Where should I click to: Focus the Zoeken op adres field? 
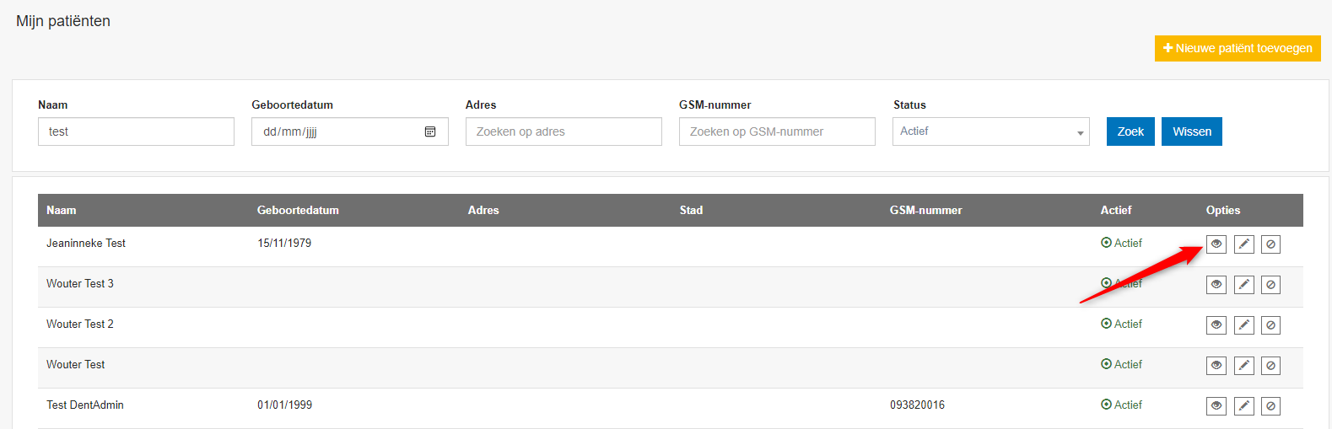564,131
